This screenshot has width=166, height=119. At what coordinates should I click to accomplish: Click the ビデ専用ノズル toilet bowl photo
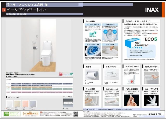pos(110,34)
